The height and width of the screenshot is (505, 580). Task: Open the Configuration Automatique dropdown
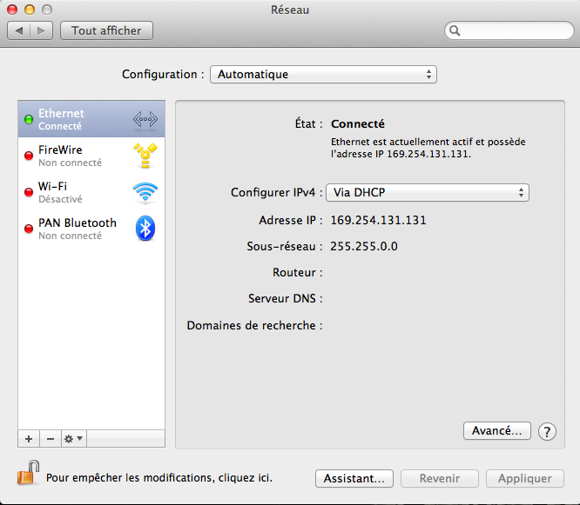323,75
